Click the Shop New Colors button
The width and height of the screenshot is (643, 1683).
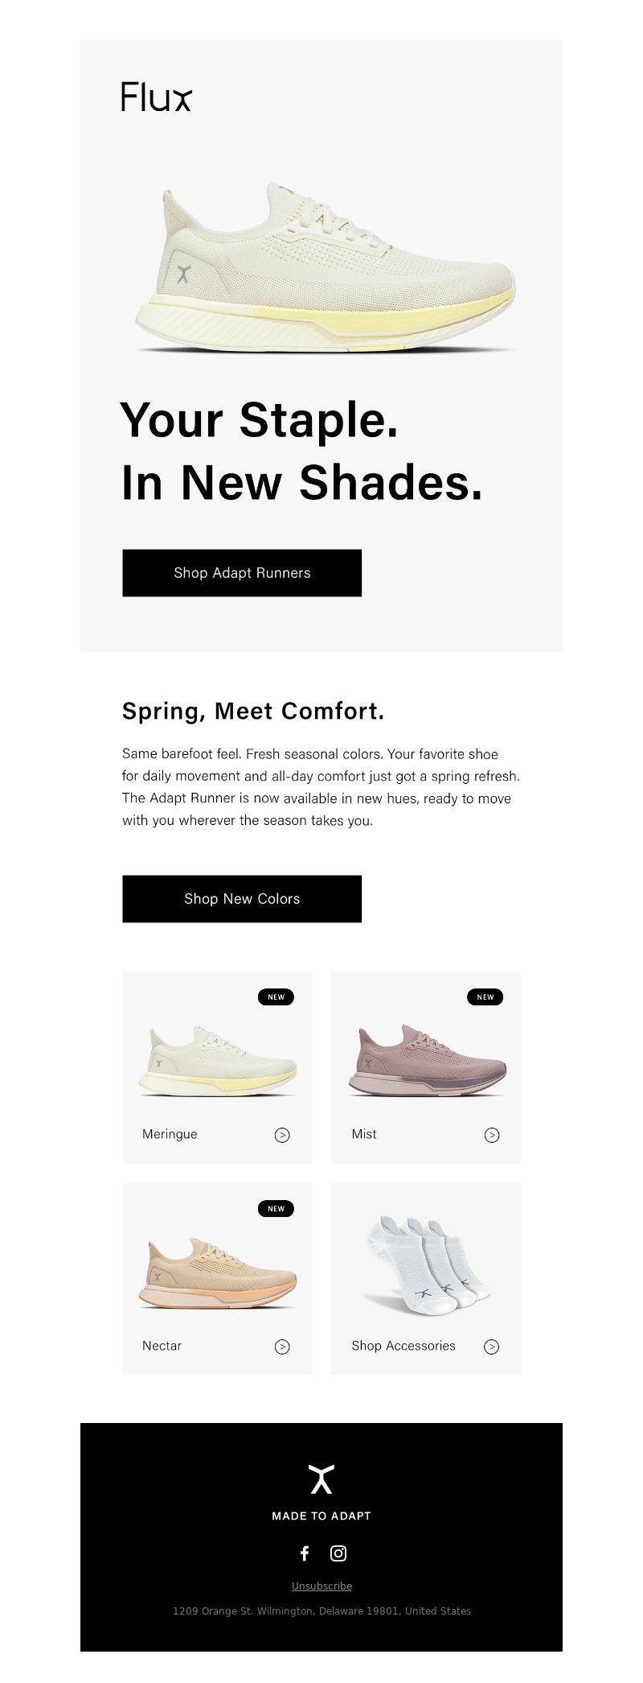242,899
